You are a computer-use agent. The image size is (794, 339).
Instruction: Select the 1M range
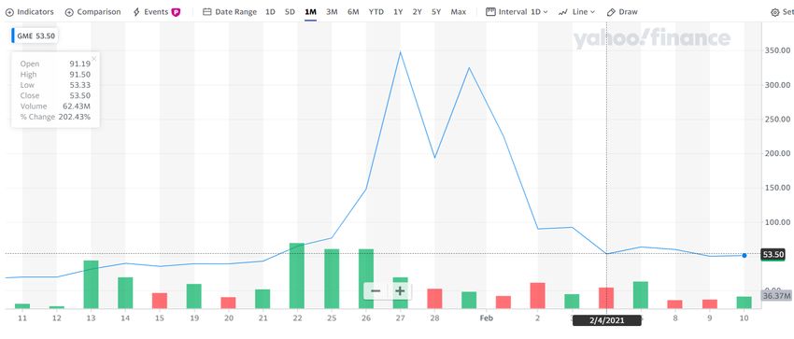tap(310, 11)
